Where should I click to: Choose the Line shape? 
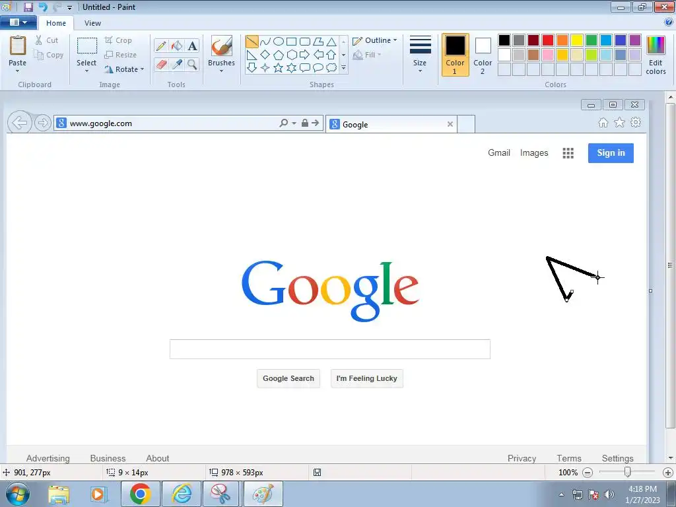[252, 42]
